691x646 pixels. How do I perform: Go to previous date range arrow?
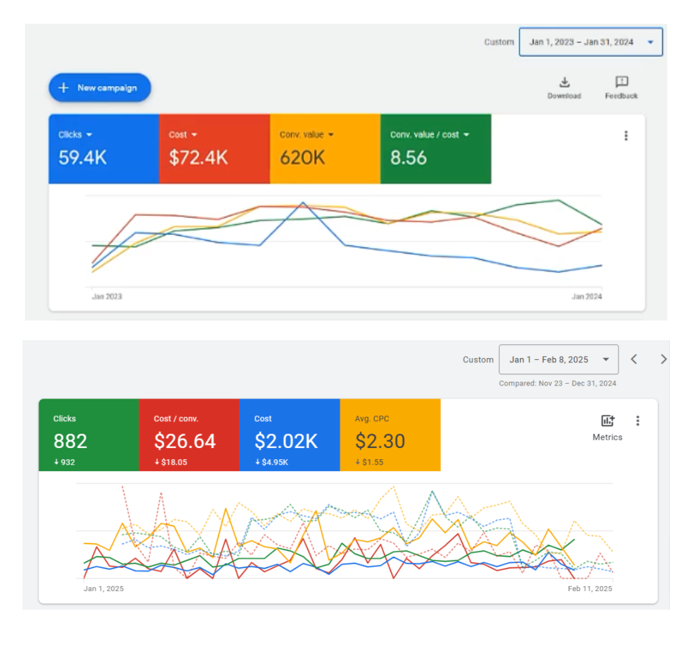coord(634,359)
